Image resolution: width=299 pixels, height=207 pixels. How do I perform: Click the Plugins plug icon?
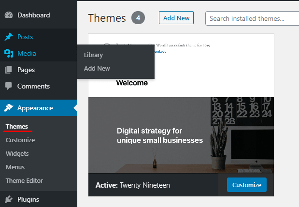pos(9,199)
